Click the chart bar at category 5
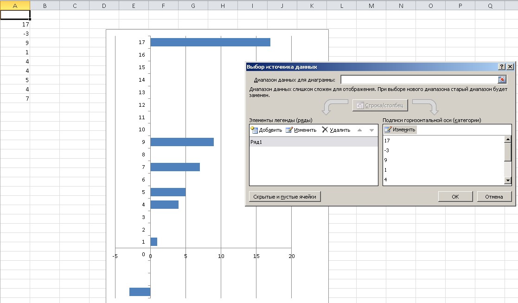The height and width of the screenshot is (303, 518). click(x=168, y=192)
